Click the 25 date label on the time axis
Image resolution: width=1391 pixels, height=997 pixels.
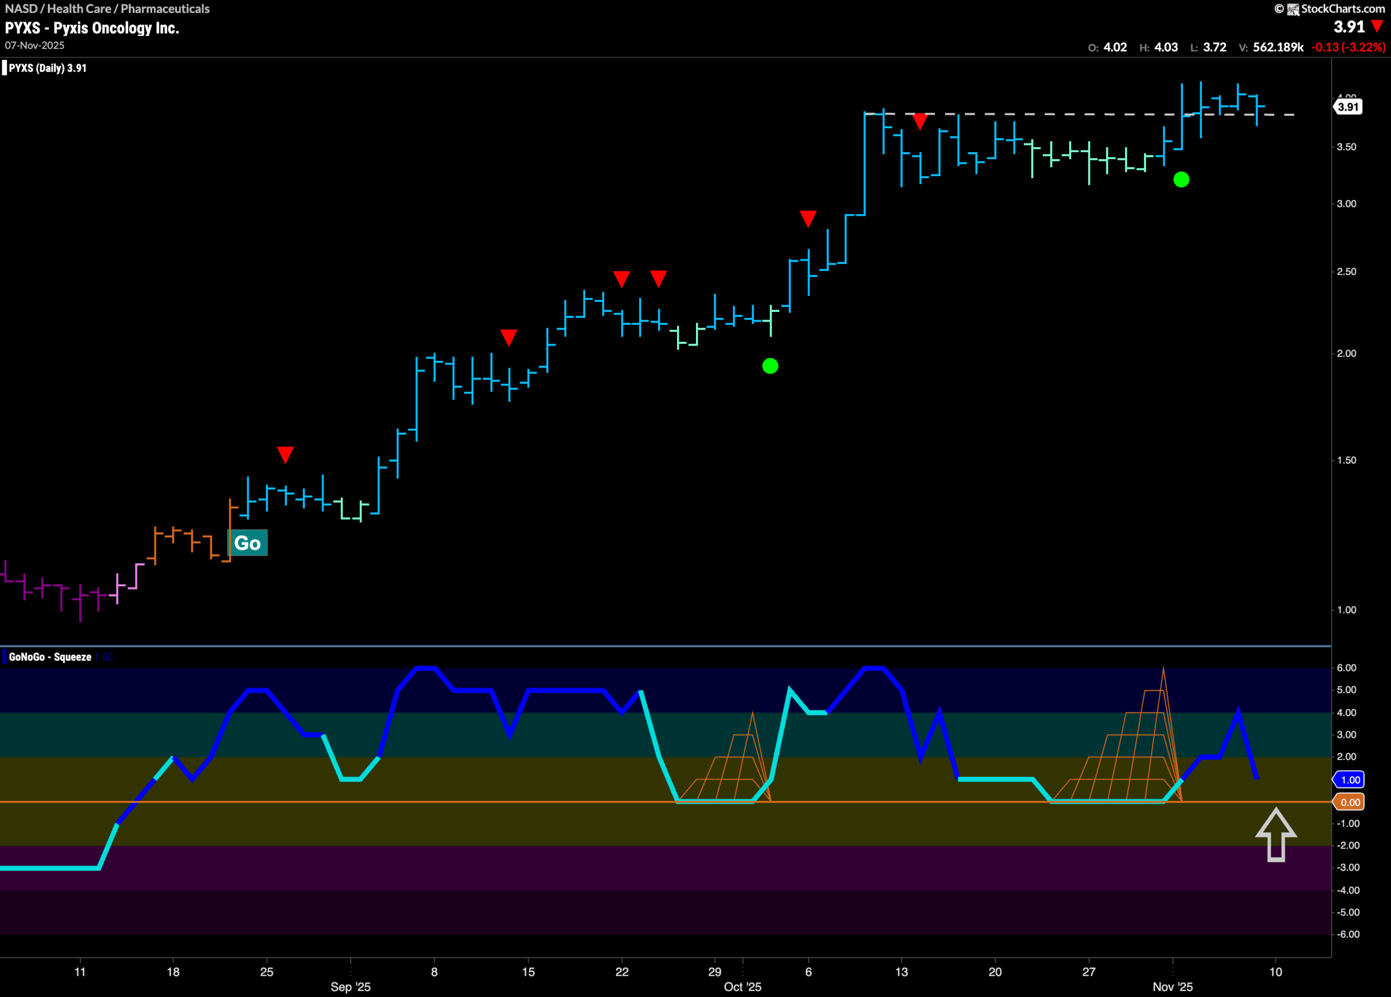coord(266,972)
